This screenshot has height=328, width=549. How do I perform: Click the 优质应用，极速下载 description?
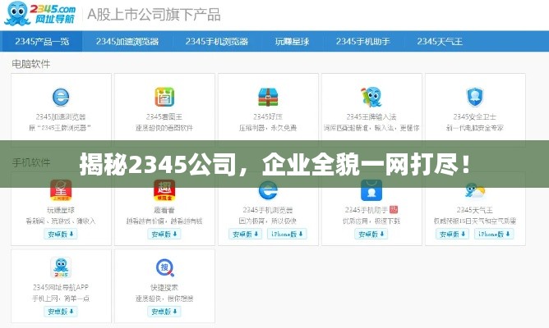click(371, 221)
